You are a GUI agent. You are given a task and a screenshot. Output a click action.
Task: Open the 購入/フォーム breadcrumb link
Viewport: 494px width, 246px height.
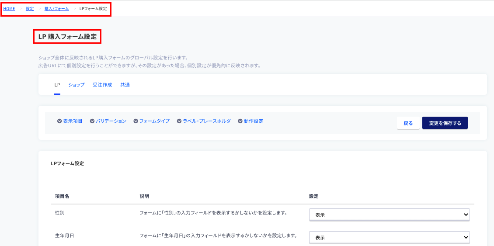[x=57, y=9]
